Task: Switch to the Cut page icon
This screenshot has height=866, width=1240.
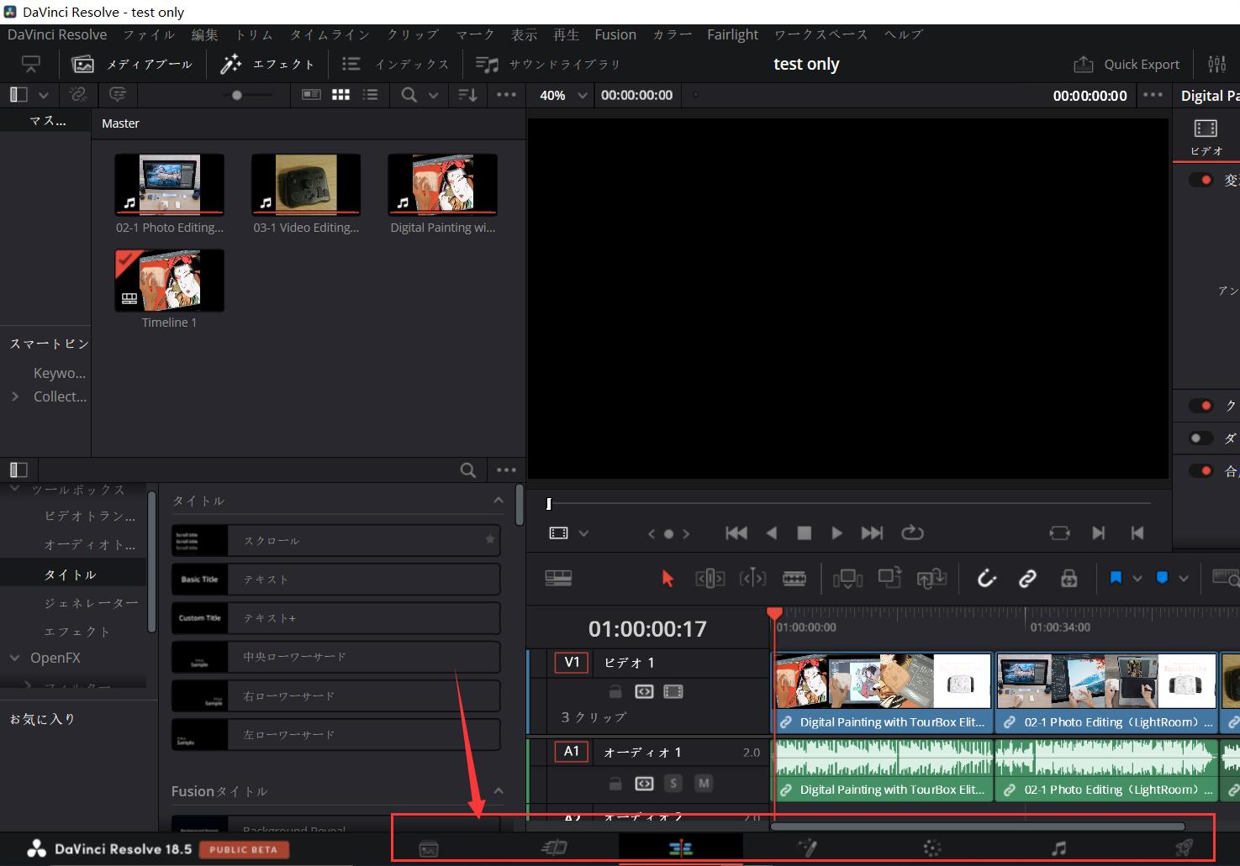Action: tap(554, 848)
